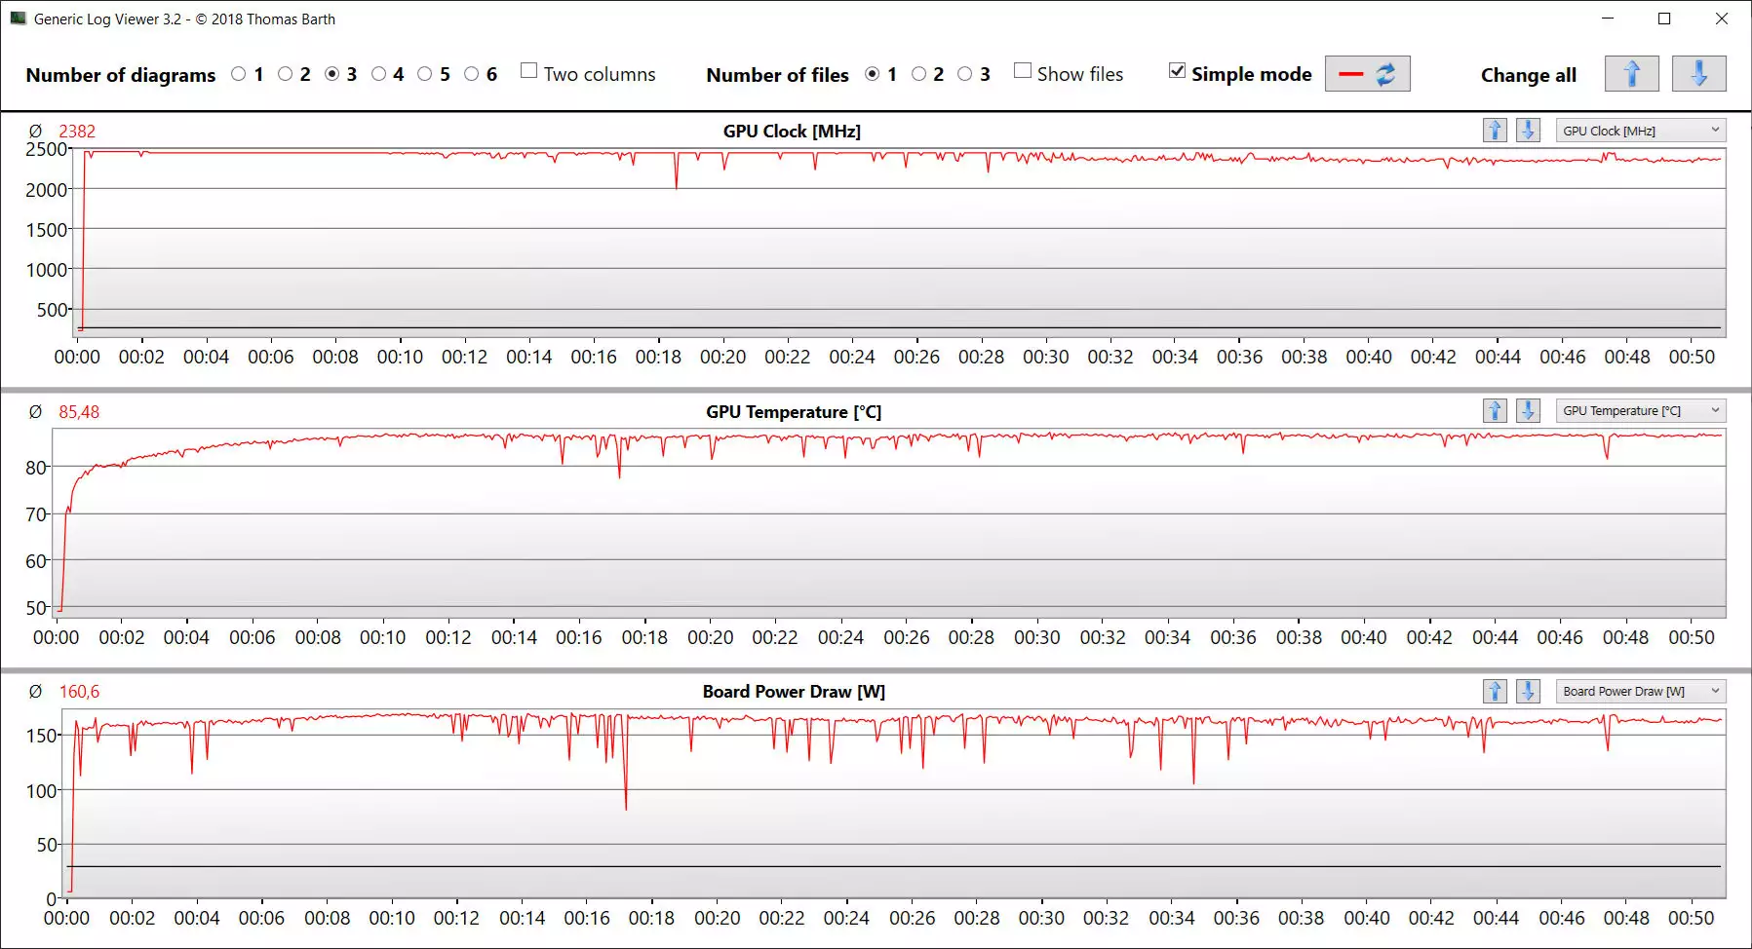Screen dimensions: 1752x949
Task: Maximize the Generic Log Viewer window
Action: (1664, 19)
